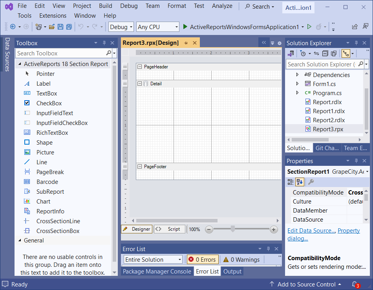Viewport: 373px width, 290px height.
Task: Click the Navigate Backward toolbar icon
Action: pos(13,27)
